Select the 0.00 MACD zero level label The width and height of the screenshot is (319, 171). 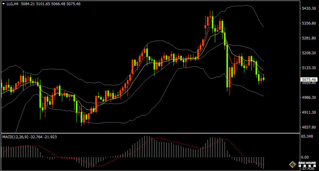(304, 157)
